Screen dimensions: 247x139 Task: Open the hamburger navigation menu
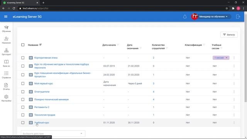6,17
